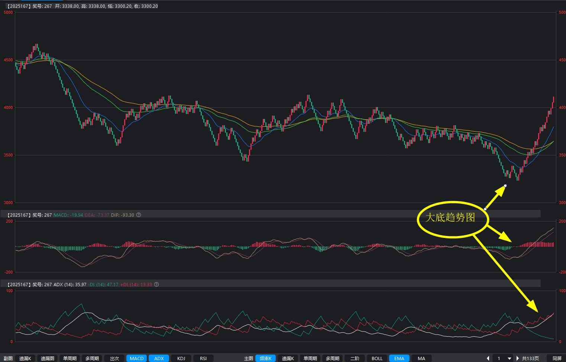The height and width of the screenshot is (362, 566).
Task: Click the 主图 label in bottom bar
Action: coord(249,358)
